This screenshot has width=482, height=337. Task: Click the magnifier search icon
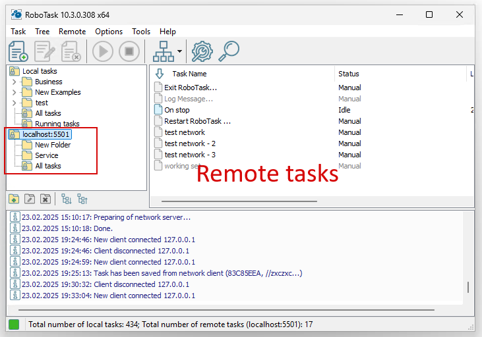pos(229,51)
